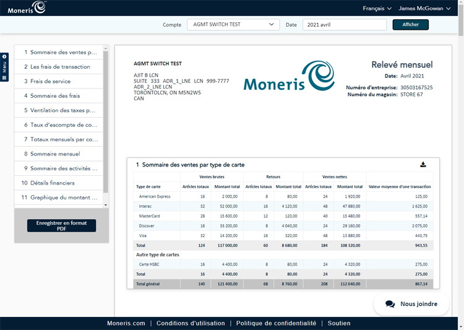Click the large Moneris logo in statement
This screenshot has height=330, width=464.
tap(289, 76)
